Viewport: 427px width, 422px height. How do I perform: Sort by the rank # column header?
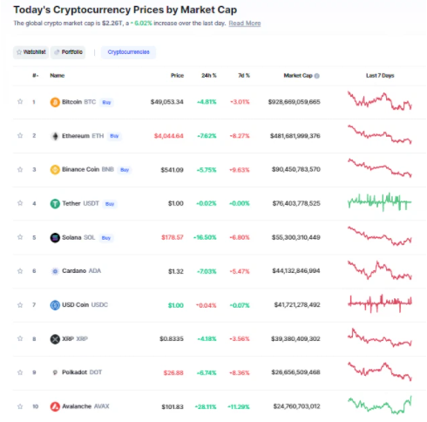click(35, 76)
